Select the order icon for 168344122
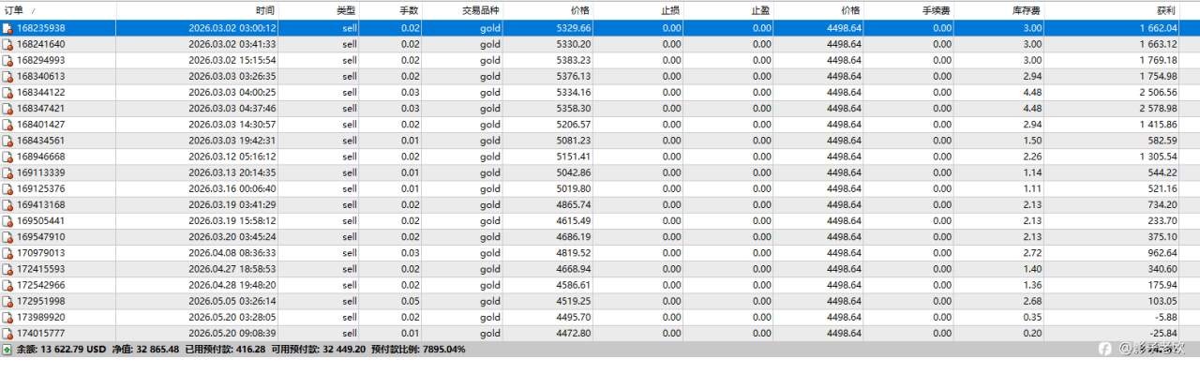1200x374 pixels. pos(7,92)
